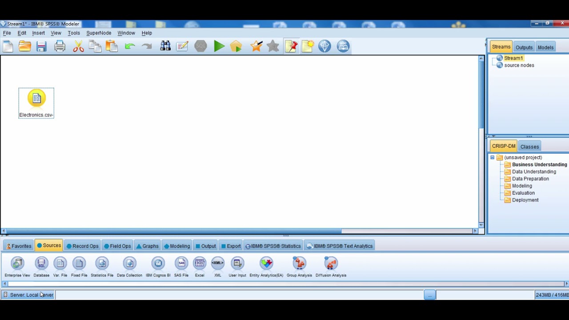Save the stream with the floppy icon
The image size is (569, 320).
coord(41,46)
